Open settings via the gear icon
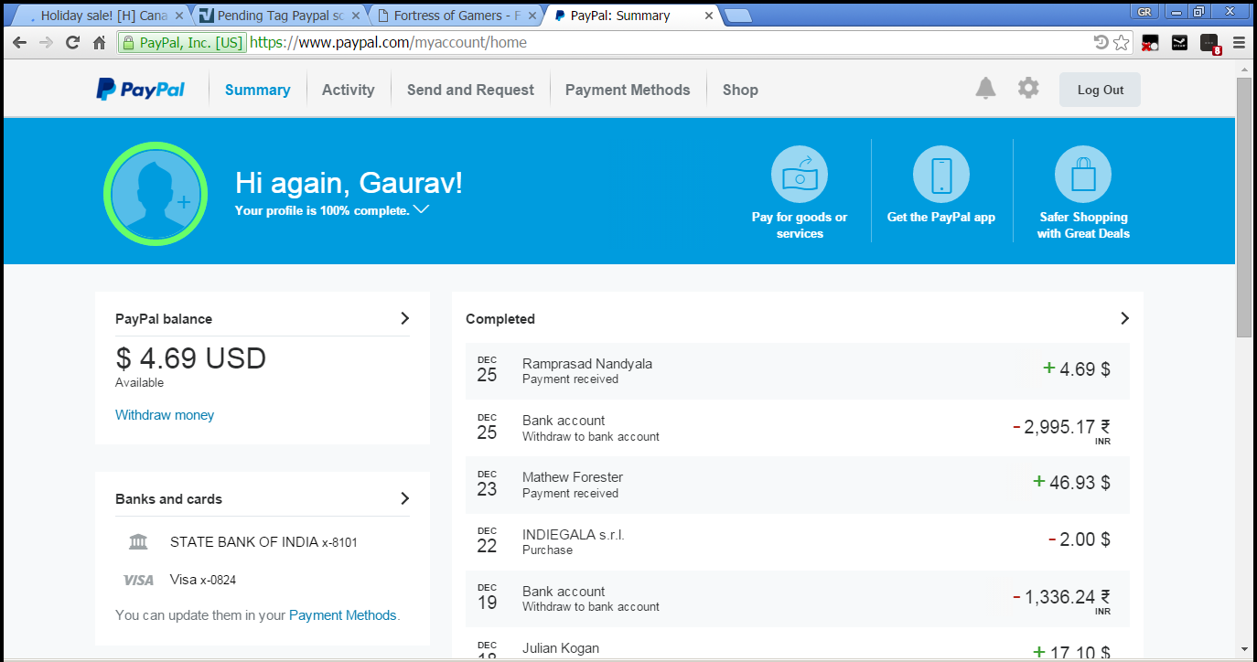Viewport: 1257px width, 662px height. (1028, 89)
